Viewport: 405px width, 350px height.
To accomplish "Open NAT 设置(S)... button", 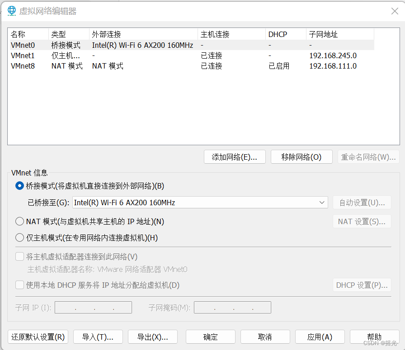I will coord(362,221).
